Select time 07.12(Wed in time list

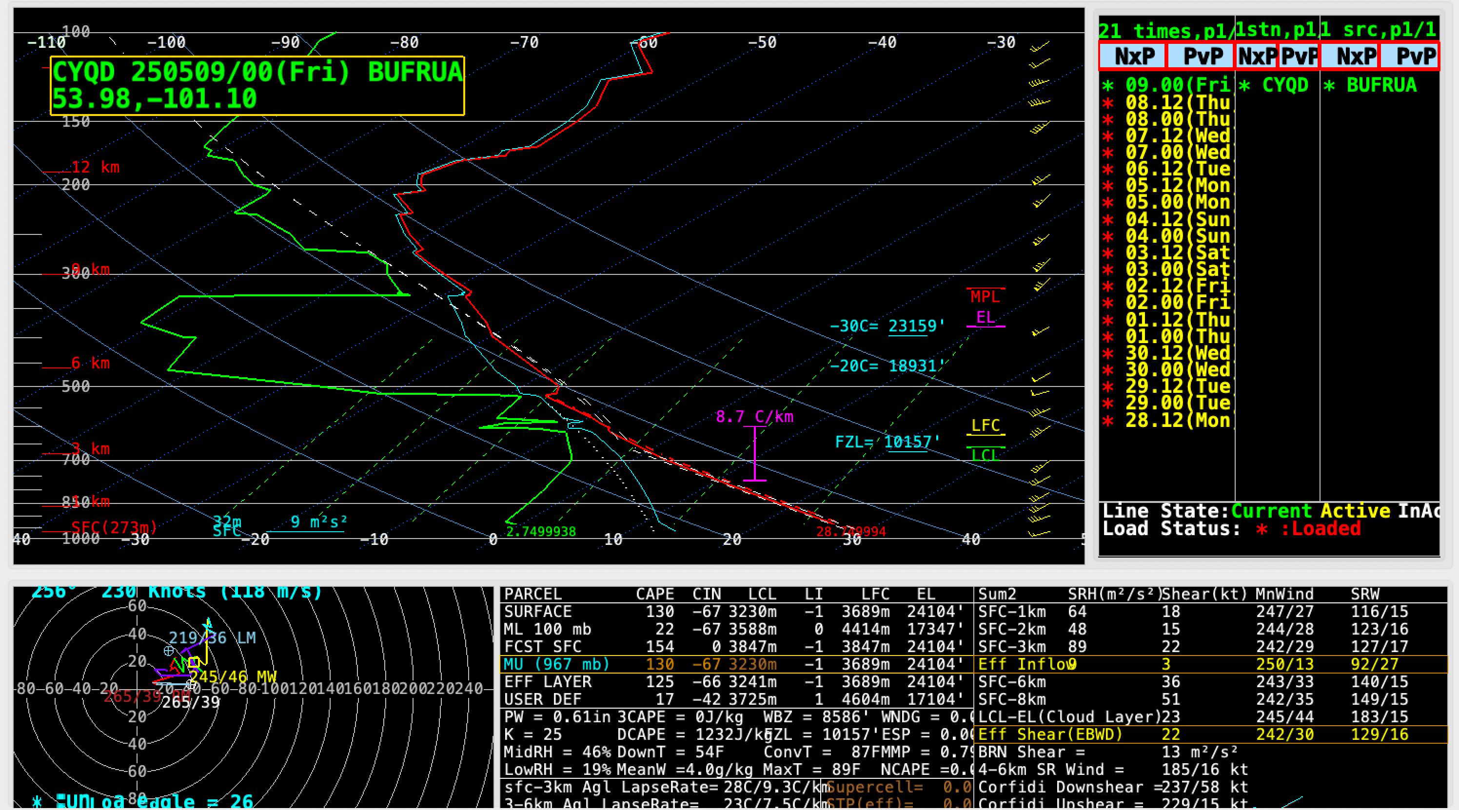(x=1167, y=136)
